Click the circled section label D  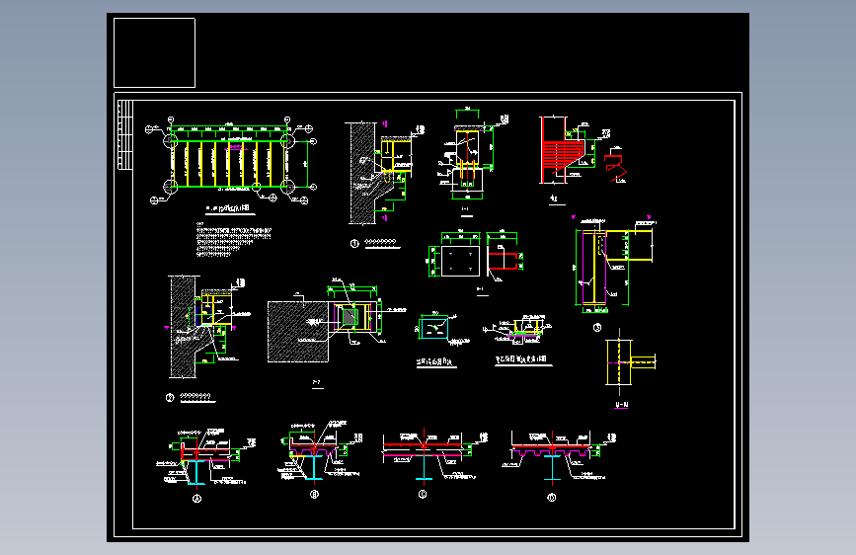[552, 498]
